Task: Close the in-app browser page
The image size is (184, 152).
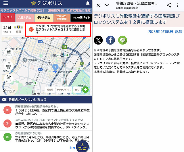Action: point(98,5)
